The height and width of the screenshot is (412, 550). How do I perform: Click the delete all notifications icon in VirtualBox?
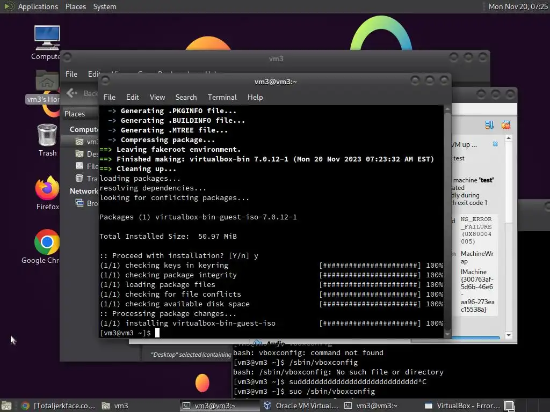tap(506, 125)
